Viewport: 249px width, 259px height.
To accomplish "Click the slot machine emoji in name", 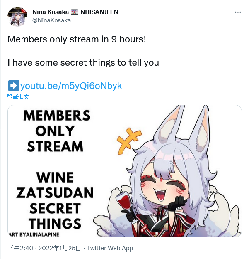I will (75, 12).
